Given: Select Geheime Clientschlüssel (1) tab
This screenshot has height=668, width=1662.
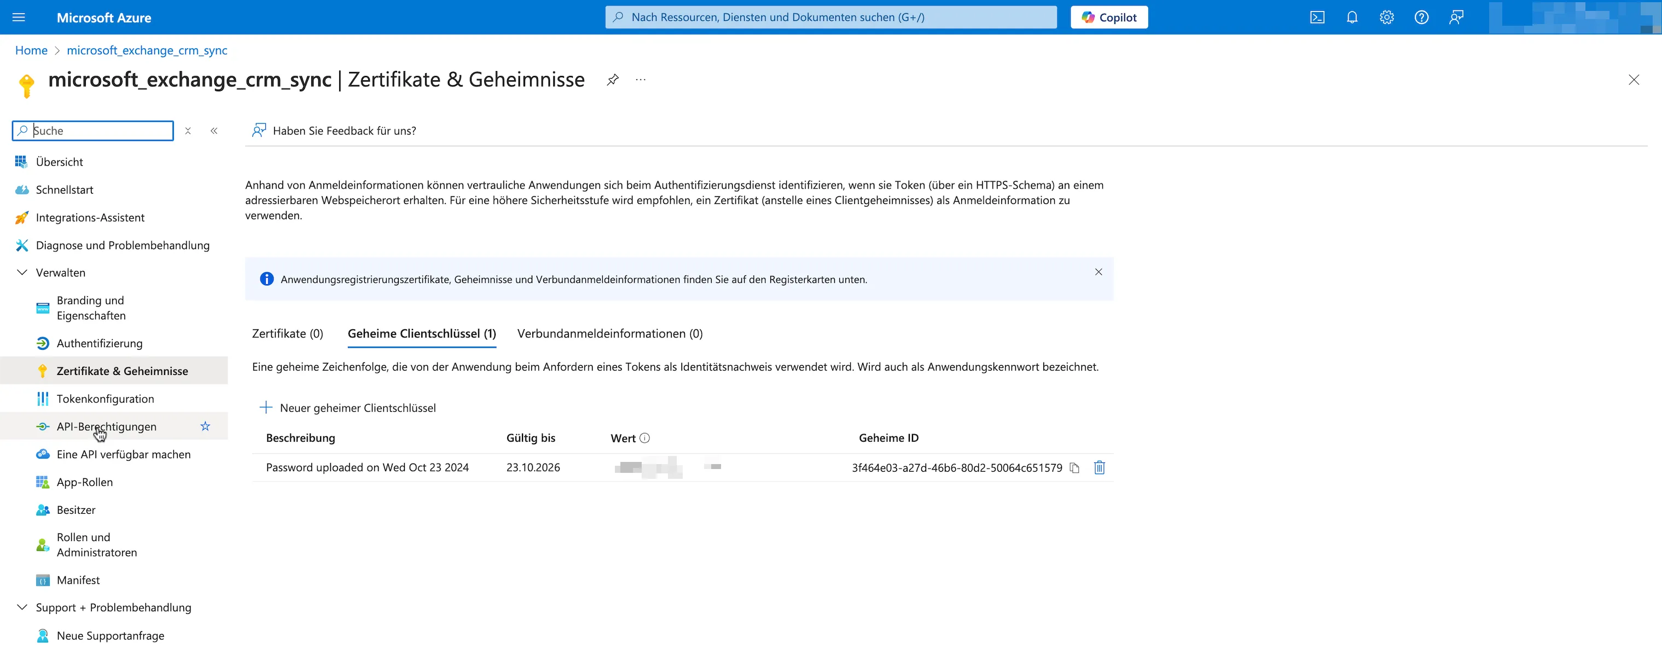Looking at the screenshot, I should pyautogui.click(x=422, y=334).
